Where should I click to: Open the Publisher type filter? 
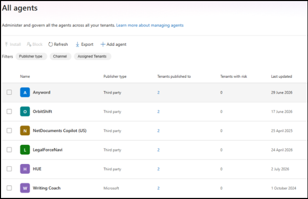tap(31, 56)
